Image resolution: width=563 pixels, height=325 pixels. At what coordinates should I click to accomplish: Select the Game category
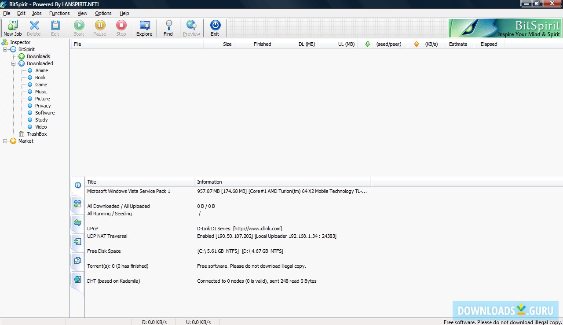[41, 85]
